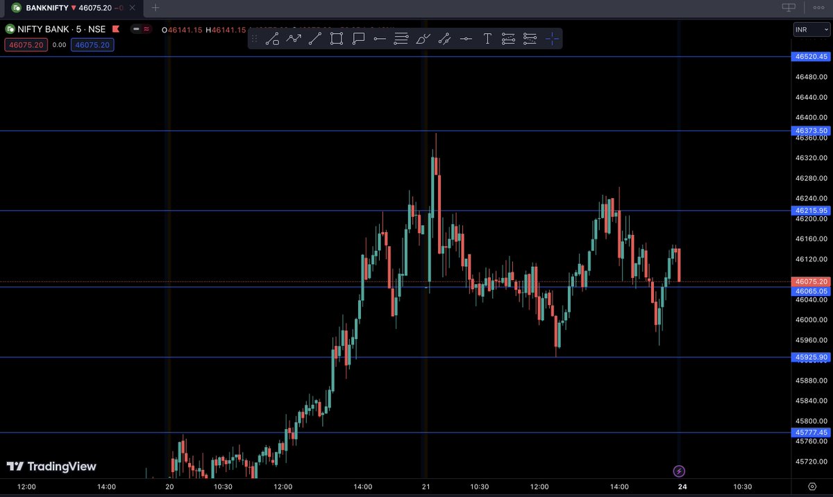This screenshot has width=833, height=497.
Task: Click the blue 46075.20 buy price box
Action: click(93, 44)
